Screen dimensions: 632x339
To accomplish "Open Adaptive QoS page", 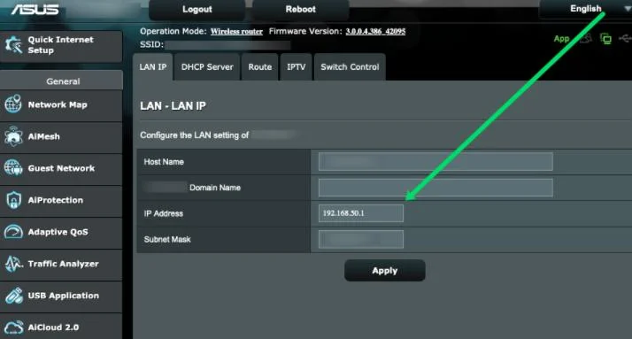I will 61,232.
